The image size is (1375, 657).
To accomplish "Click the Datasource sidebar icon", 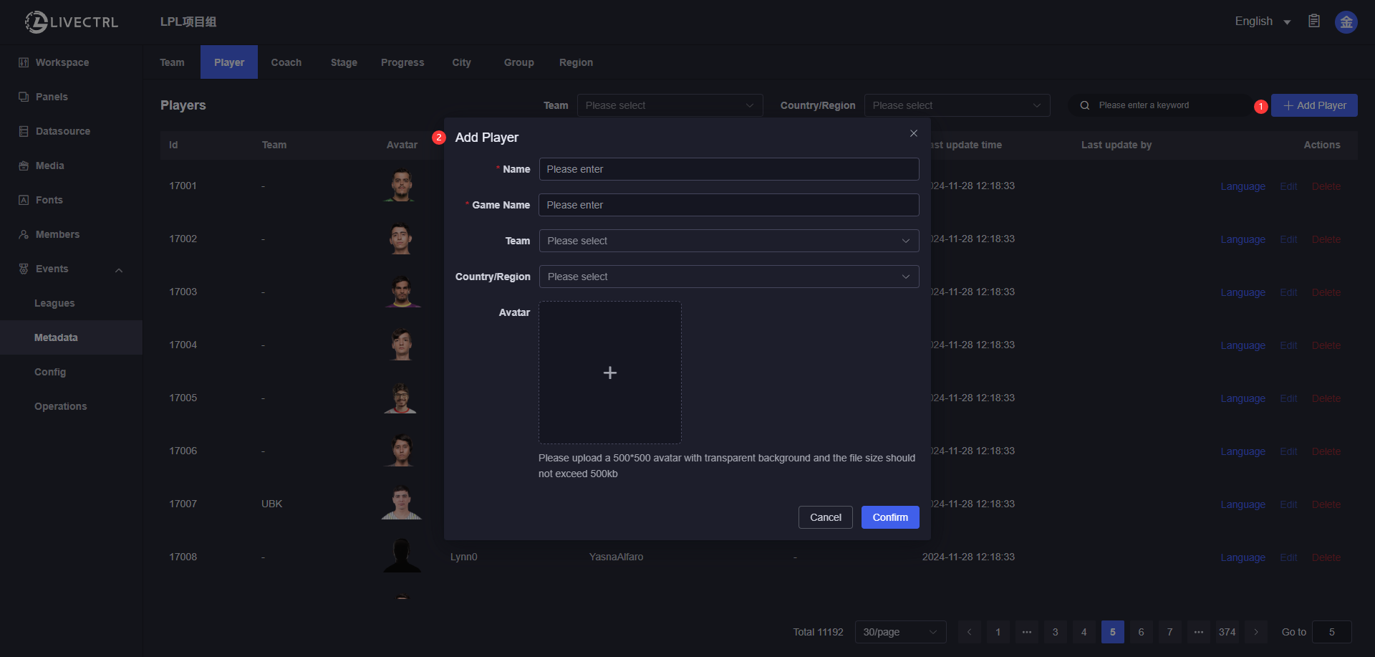I will pos(24,131).
